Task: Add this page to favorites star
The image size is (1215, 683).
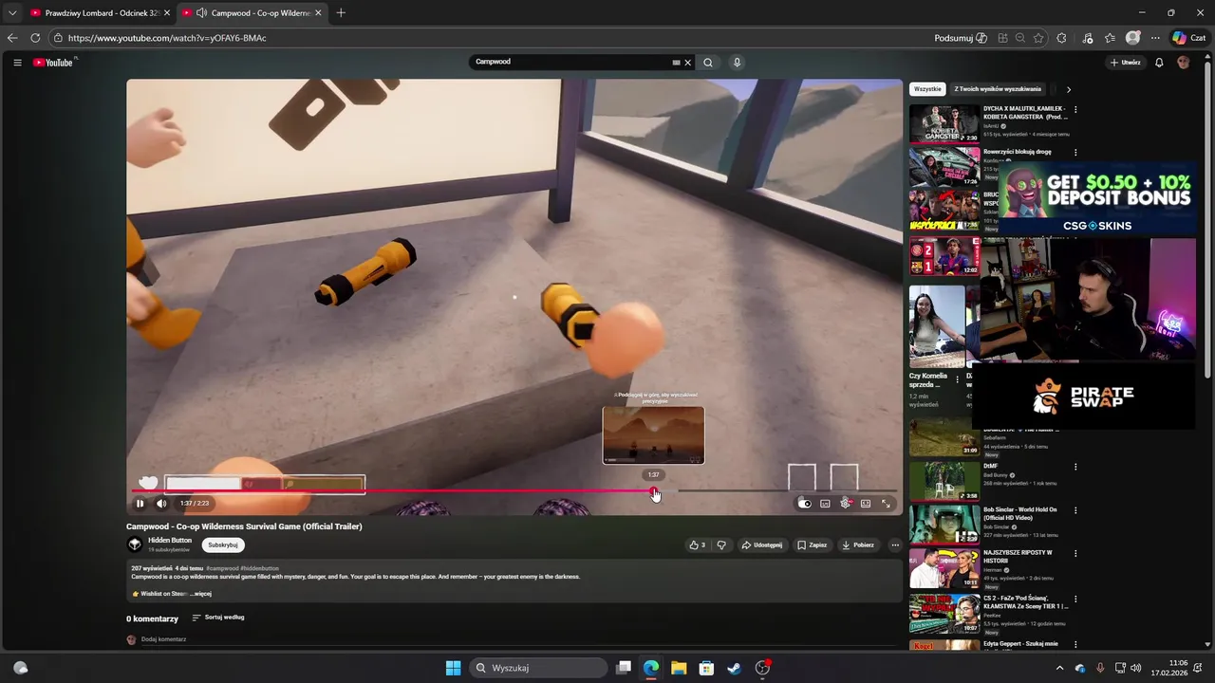Action: click(x=1038, y=38)
